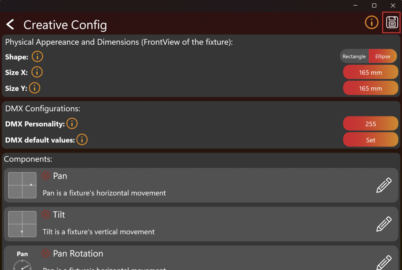This screenshot has height=270, width=402.
Task: Remove the Pan Rotation component
Action: click(x=46, y=254)
